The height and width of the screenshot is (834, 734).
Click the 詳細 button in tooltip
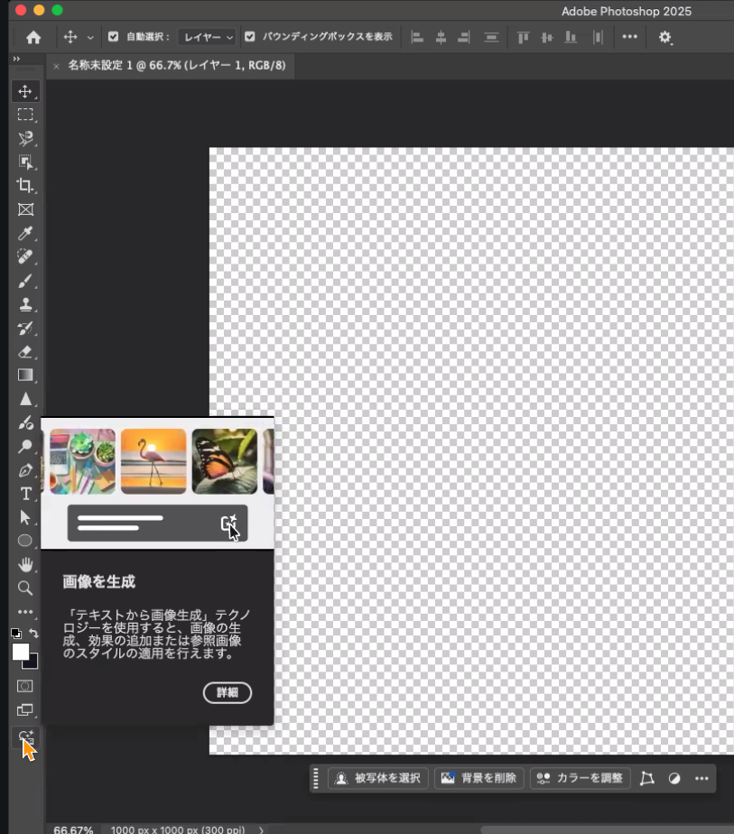coord(228,692)
